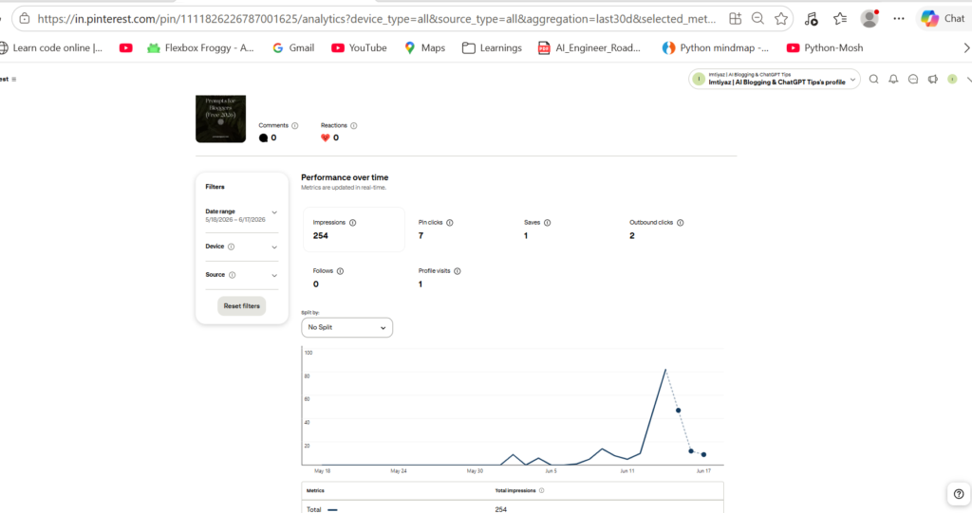The image size is (972, 513).
Task: Open the Learnings bookmarks folder
Action: 493,47
